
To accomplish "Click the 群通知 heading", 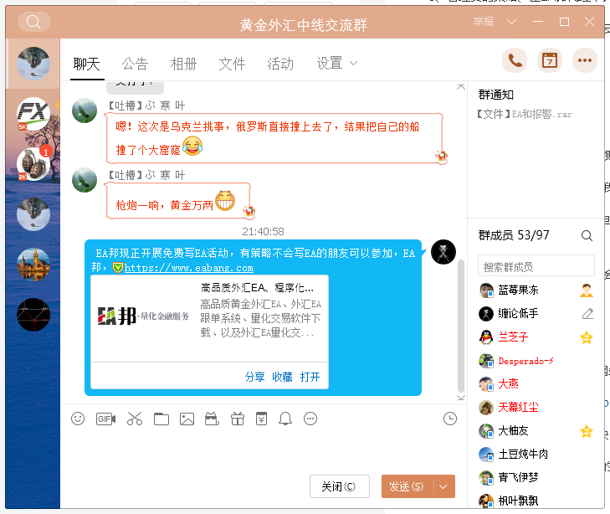I will (495, 95).
